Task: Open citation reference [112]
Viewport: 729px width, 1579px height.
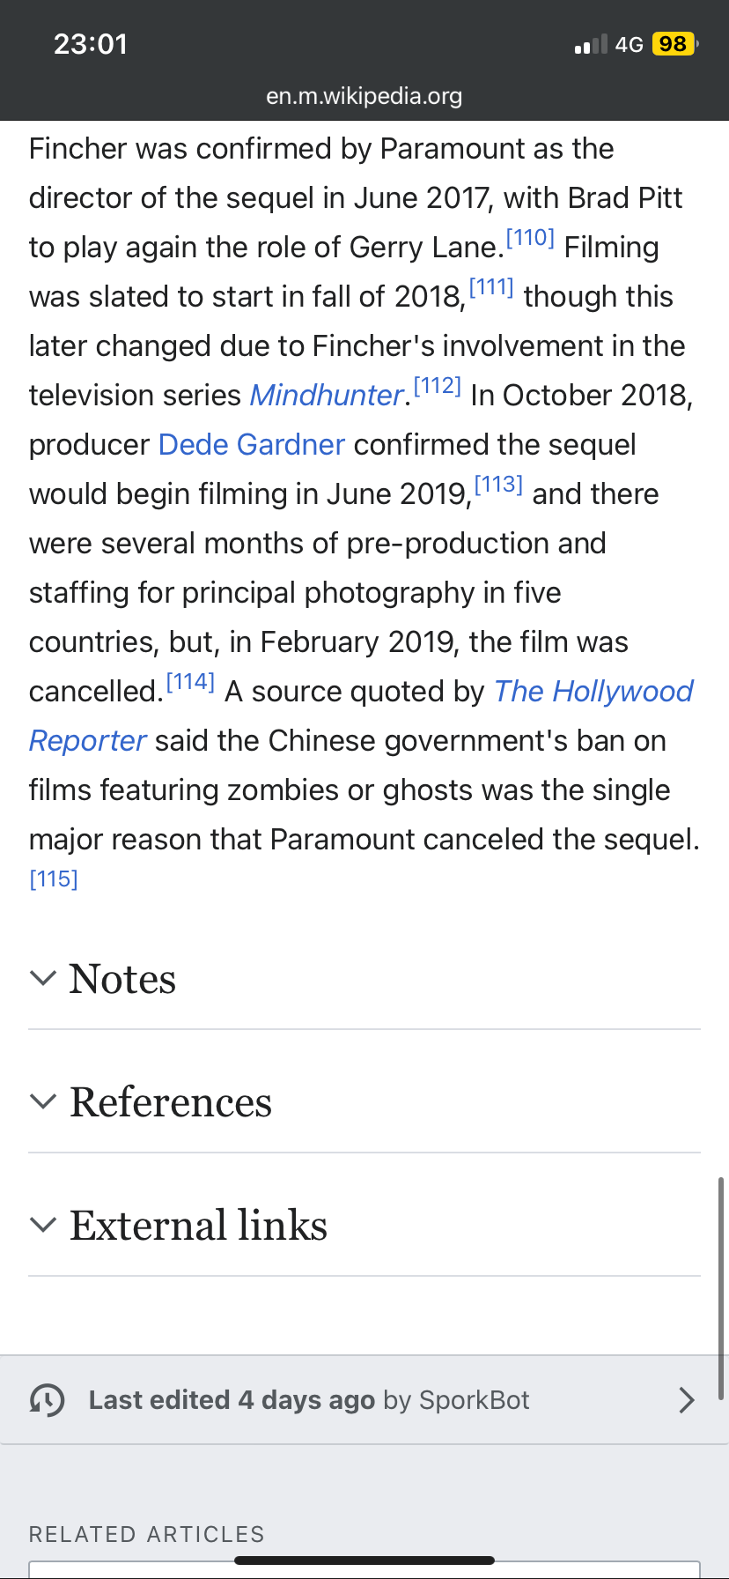Action: tap(438, 385)
